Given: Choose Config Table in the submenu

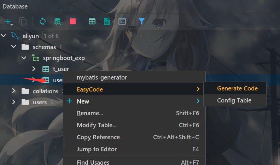Looking at the screenshot, I should 235,100.
